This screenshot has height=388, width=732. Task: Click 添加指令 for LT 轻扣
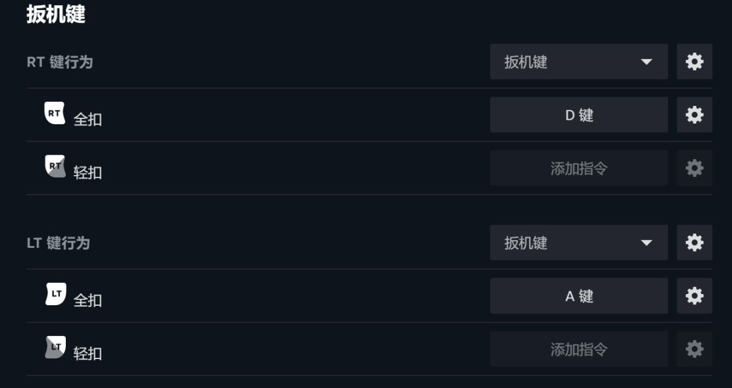579,349
